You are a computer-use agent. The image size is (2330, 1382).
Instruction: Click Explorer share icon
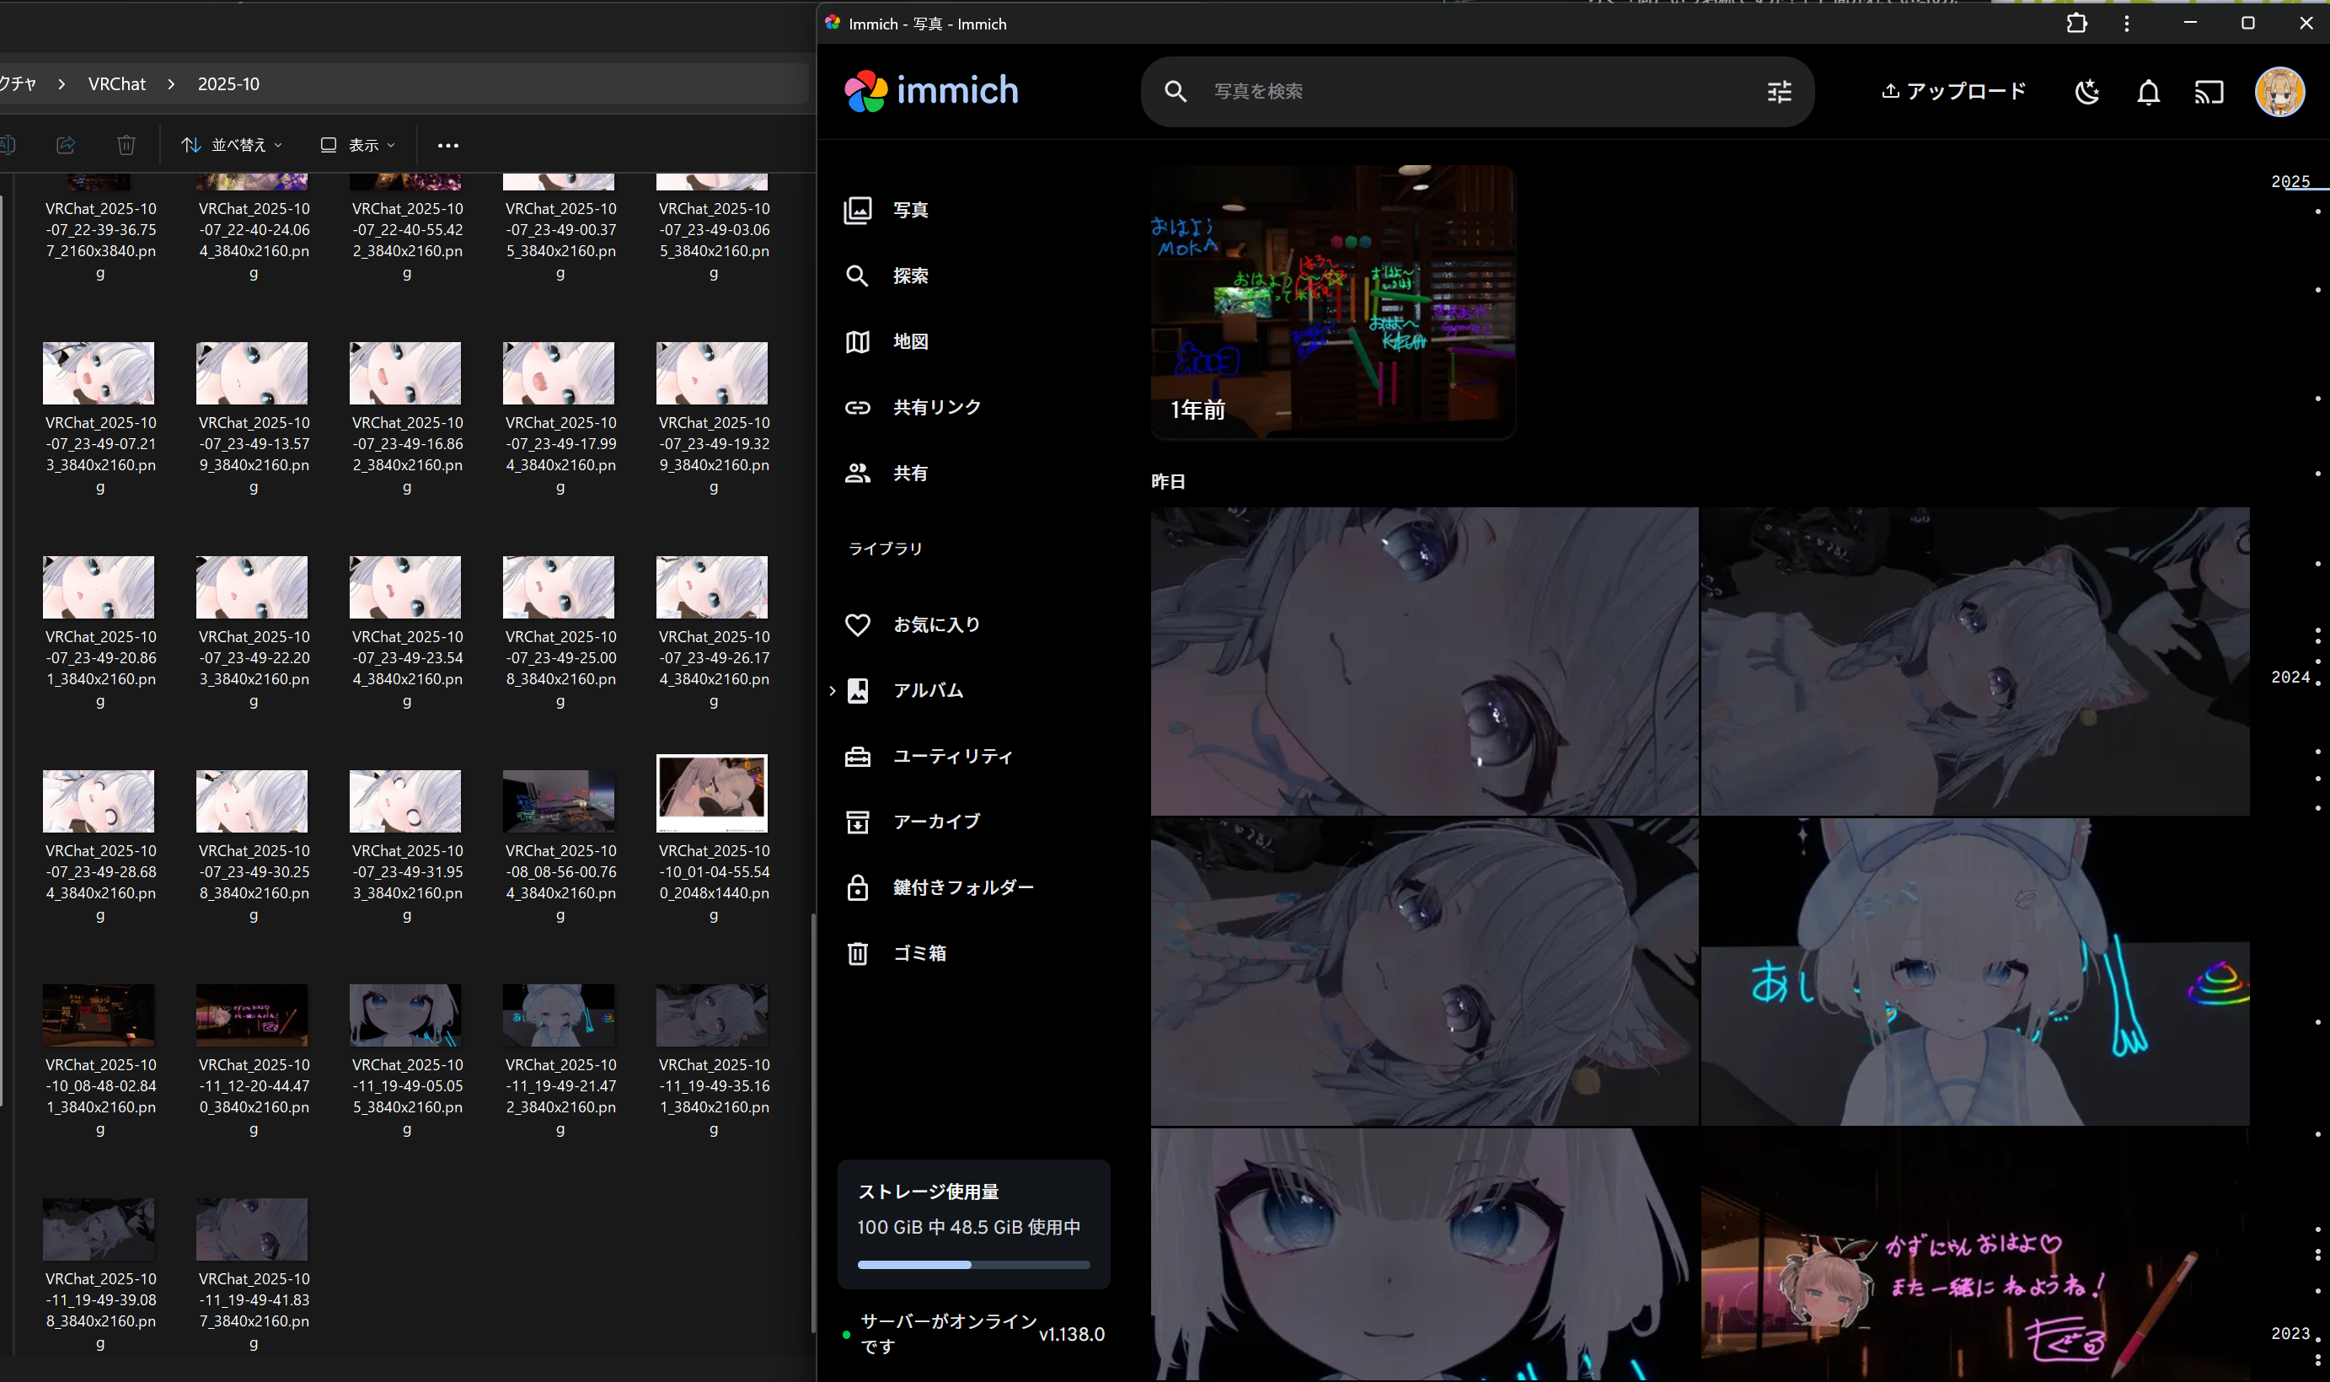click(x=65, y=144)
